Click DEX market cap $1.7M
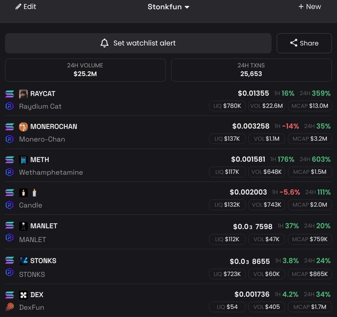The width and height of the screenshot is (337, 317). click(x=310, y=307)
